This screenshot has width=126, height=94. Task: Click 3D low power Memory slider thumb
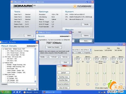[105, 73]
